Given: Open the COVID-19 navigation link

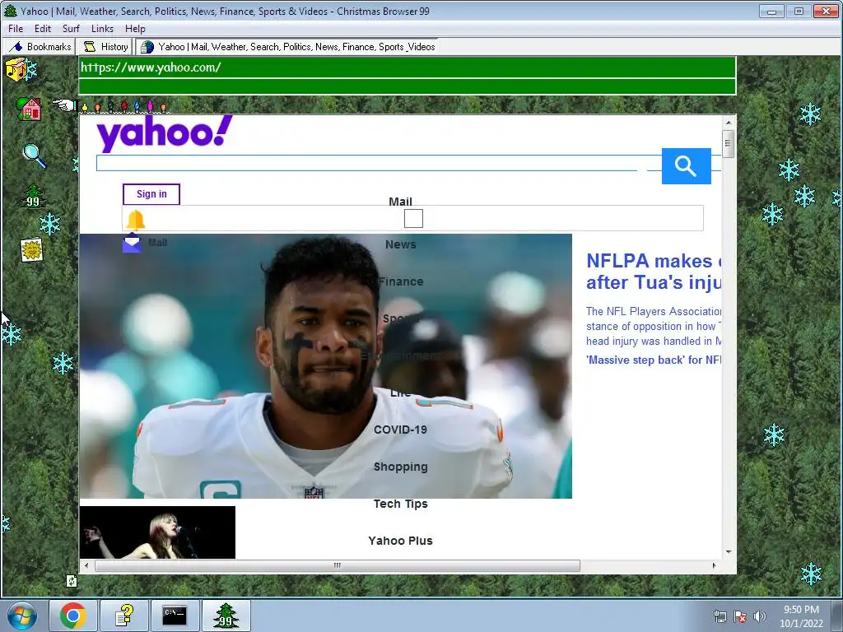Looking at the screenshot, I should point(401,430).
